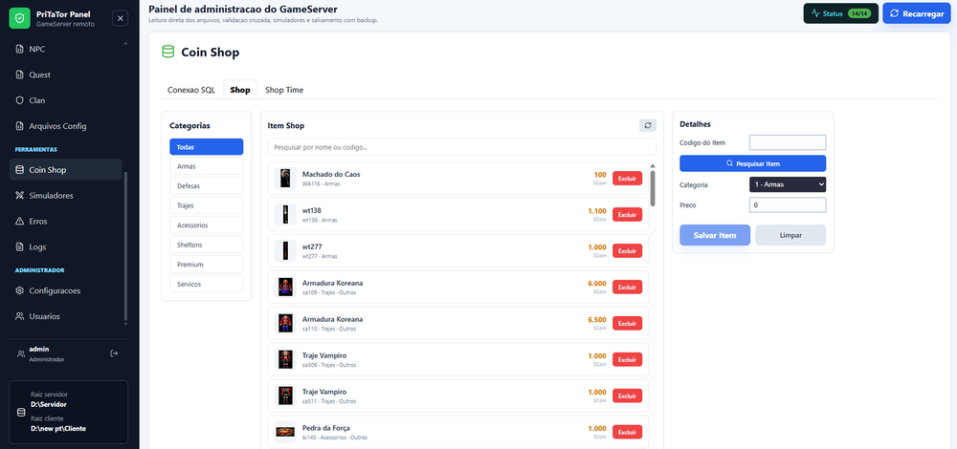Viewport: 957px width, 449px height.
Task: Click the Machado do Caos item thumbnail
Action: (285, 178)
